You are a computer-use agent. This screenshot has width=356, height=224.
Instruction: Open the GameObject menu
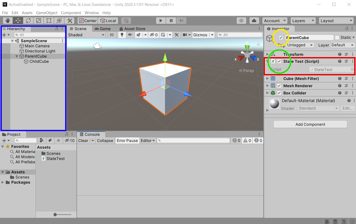pos(47,13)
